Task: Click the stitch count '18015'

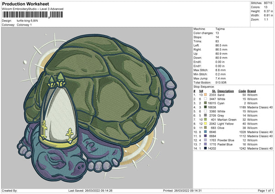Action: tap(212, 103)
